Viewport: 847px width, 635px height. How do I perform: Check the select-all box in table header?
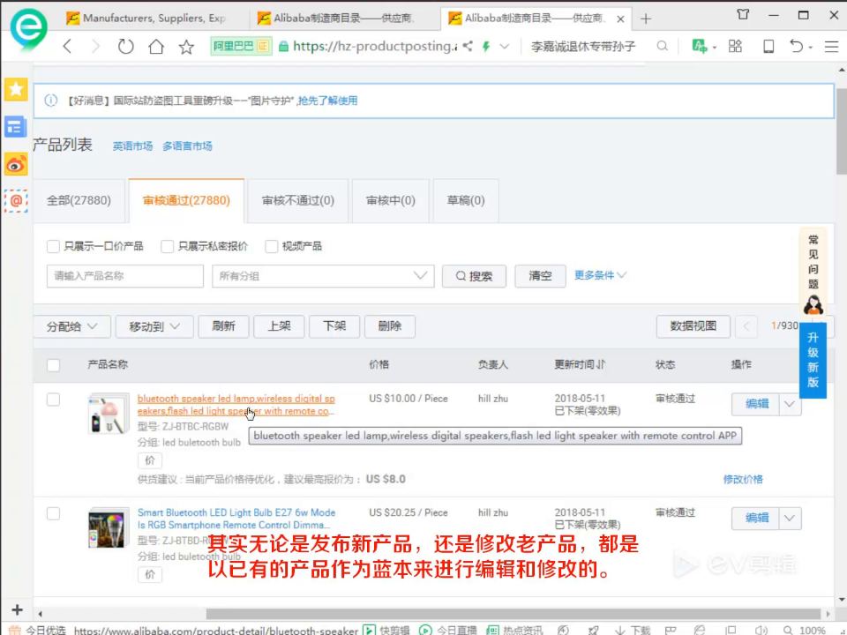pyautogui.click(x=53, y=365)
